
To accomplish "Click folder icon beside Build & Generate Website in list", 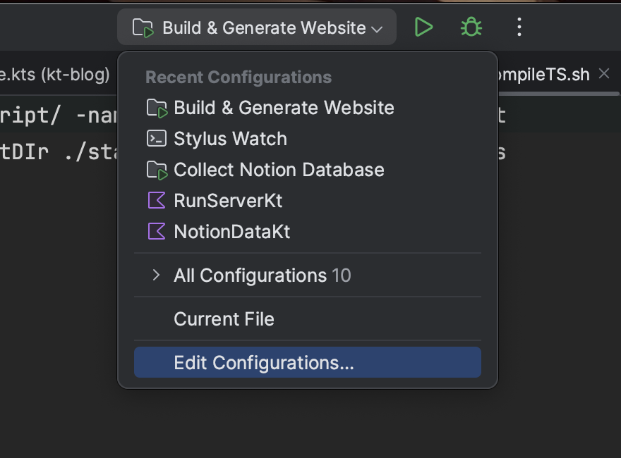I will coord(157,108).
